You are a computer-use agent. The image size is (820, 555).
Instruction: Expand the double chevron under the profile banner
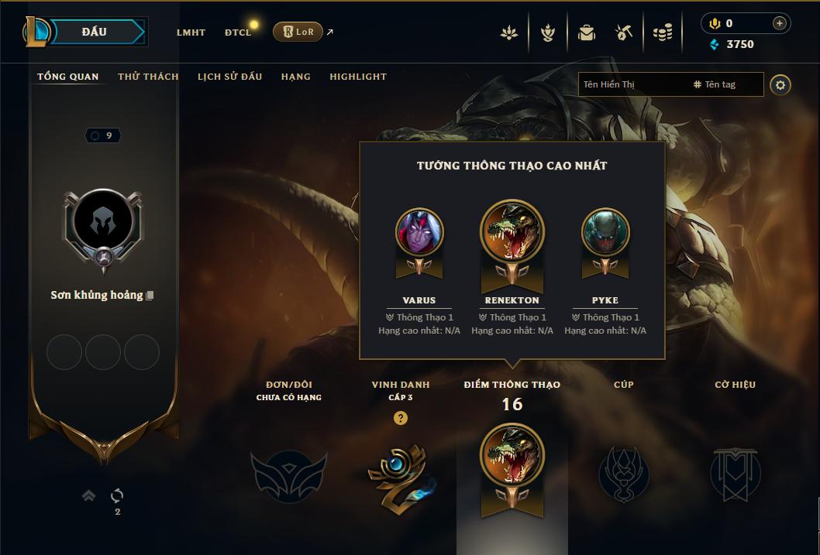pyautogui.click(x=89, y=495)
